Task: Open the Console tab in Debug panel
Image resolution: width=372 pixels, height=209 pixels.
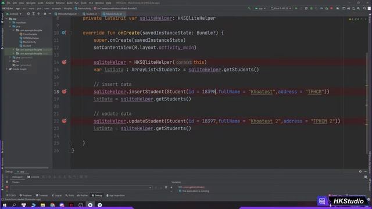Action: coord(33,176)
